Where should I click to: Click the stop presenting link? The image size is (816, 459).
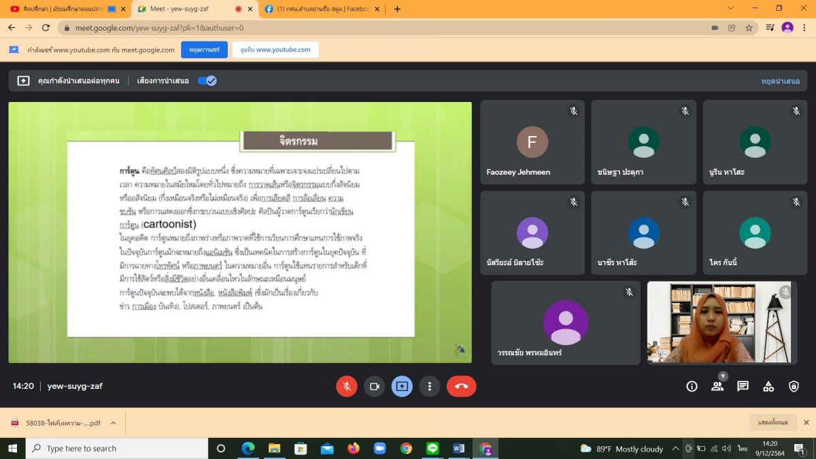pyautogui.click(x=780, y=81)
